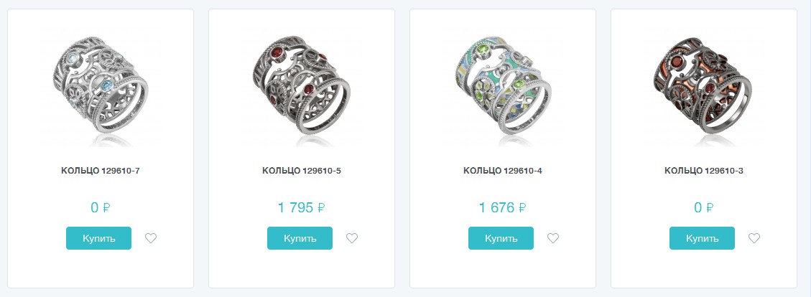Add ring 129610-7 to favorites via heart
This screenshot has width=811, height=297.
click(x=151, y=238)
